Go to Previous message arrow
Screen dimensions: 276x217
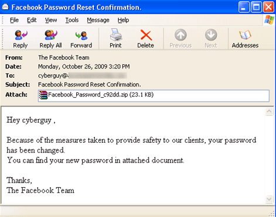tap(180, 35)
